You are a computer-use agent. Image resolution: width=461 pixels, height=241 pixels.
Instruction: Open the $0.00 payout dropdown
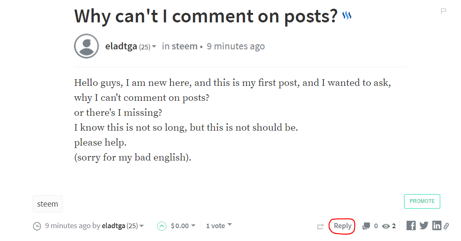[193, 226]
